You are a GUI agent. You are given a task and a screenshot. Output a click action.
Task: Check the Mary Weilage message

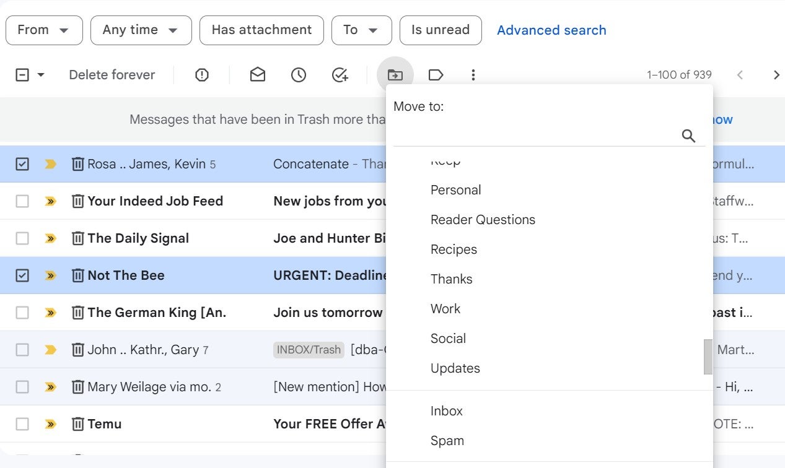[x=22, y=387]
